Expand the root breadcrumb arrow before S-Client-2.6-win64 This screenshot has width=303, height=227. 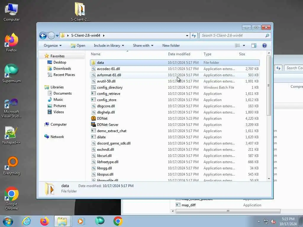[x=68, y=35]
